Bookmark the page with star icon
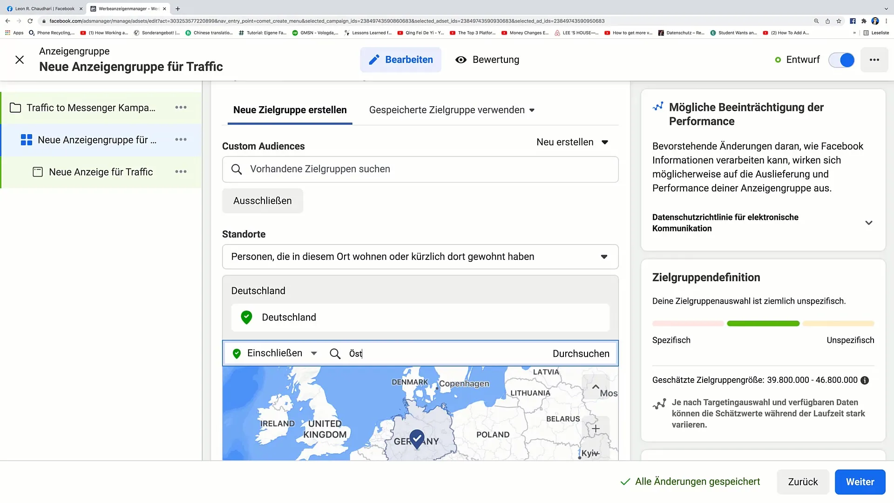Viewport: 894px width, 503px height. coord(839,21)
